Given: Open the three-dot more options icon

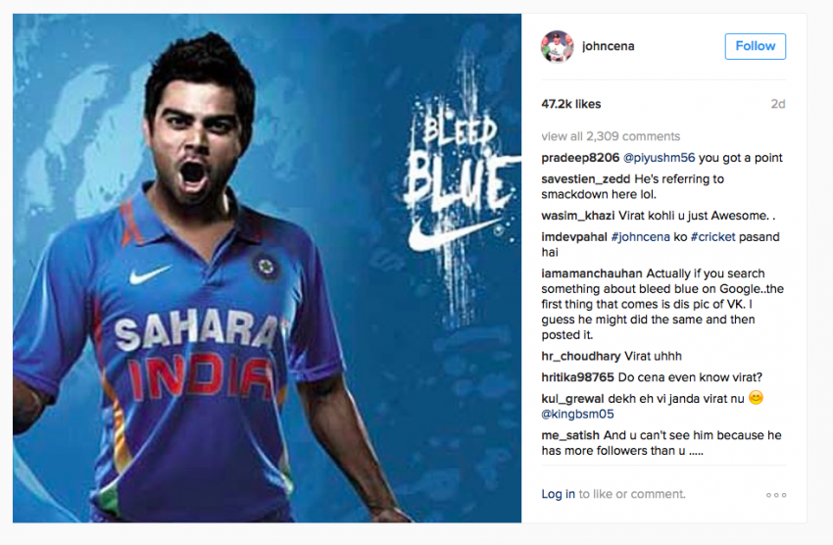Looking at the screenshot, I should 776,495.
